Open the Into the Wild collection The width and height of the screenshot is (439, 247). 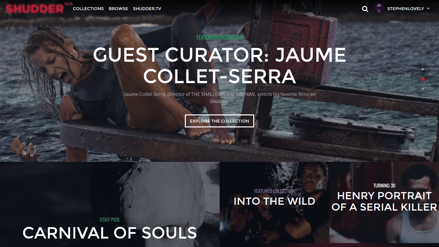(x=274, y=201)
